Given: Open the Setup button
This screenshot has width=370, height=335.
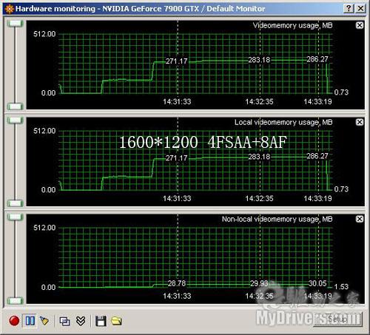Looking at the screenshot, I should (x=337, y=319).
